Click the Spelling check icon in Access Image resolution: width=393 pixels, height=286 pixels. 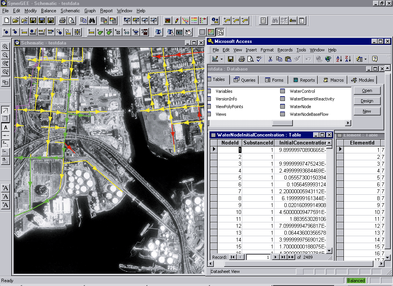pos(259,59)
